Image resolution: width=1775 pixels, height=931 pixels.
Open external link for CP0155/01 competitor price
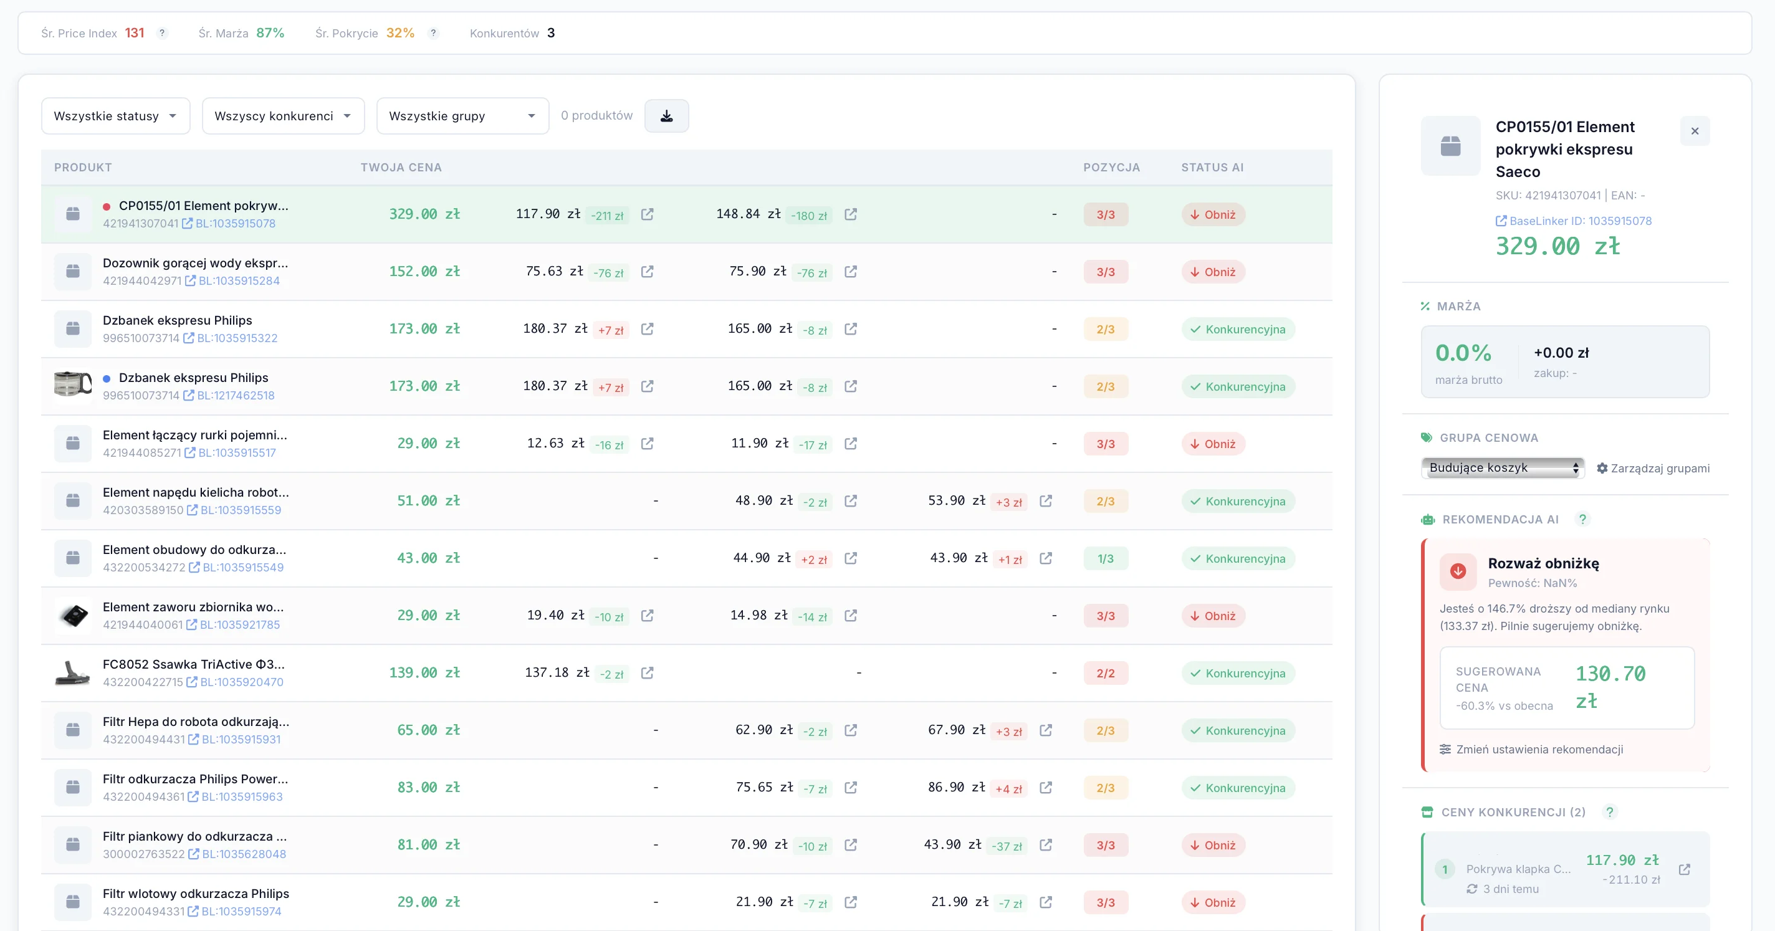(647, 214)
